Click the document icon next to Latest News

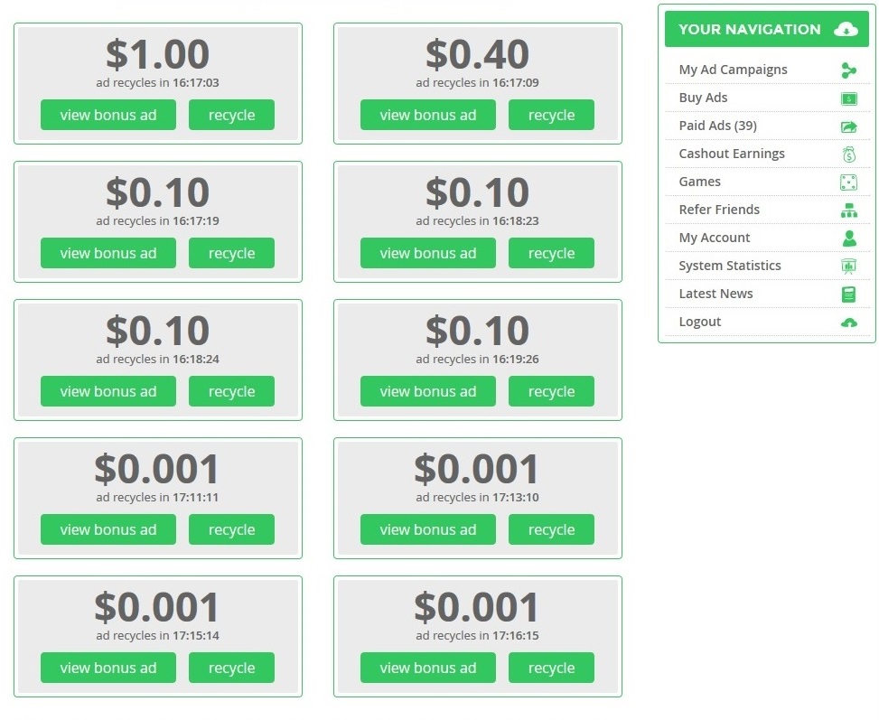click(x=848, y=294)
